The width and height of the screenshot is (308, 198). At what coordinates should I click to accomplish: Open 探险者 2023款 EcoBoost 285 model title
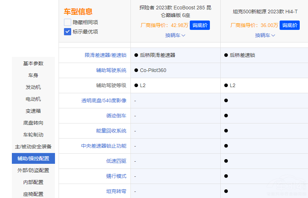(175, 12)
